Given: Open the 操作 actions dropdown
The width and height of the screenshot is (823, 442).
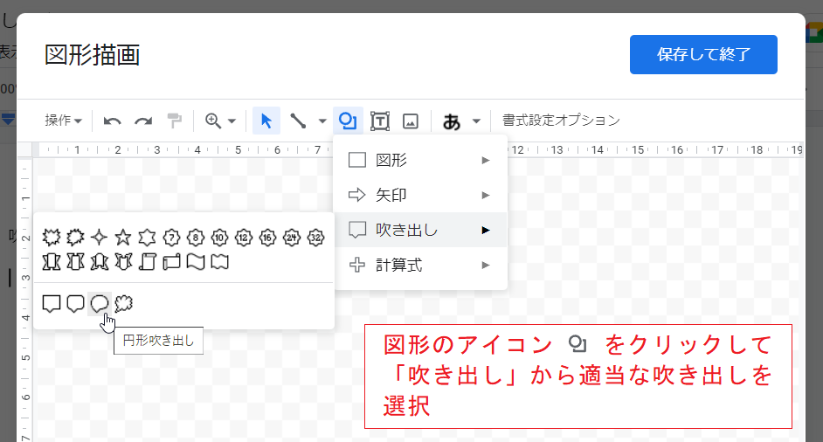Looking at the screenshot, I should tap(63, 121).
